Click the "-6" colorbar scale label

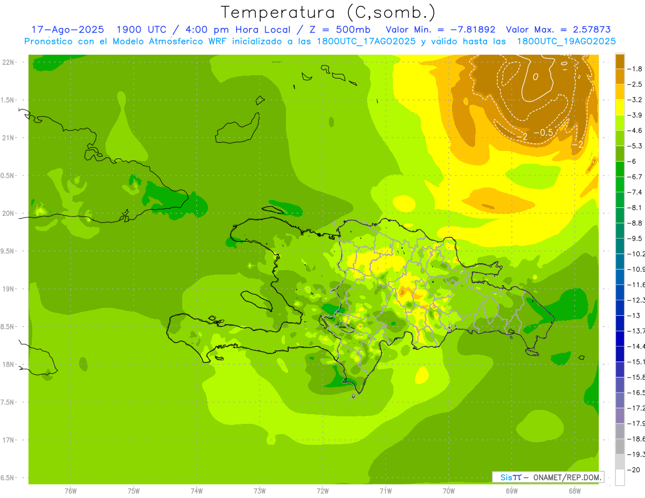point(633,161)
